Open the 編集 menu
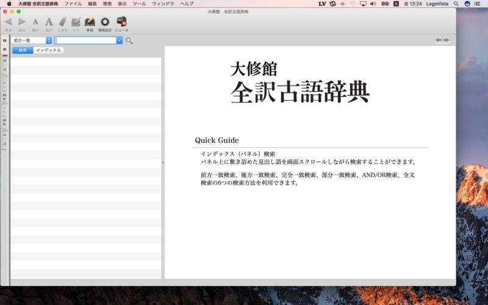This screenshot has width=488, height=305. click(x=93, y=4)
